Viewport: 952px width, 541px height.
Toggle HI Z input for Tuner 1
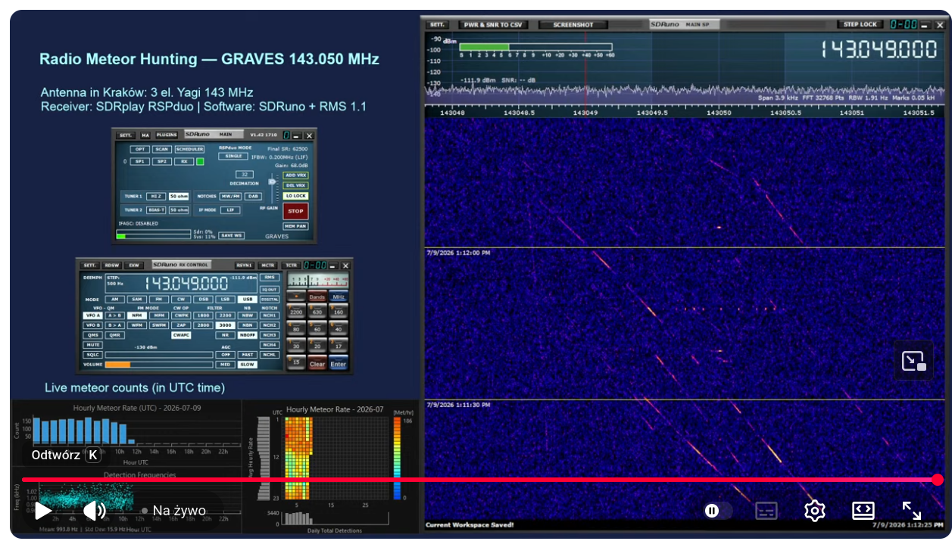[156, 196]
